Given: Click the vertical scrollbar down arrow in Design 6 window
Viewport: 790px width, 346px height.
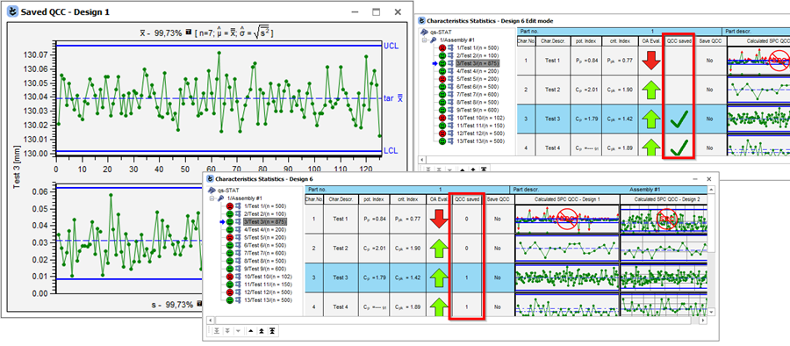Looking at the screenshot, I should click(x=711, y=313).
